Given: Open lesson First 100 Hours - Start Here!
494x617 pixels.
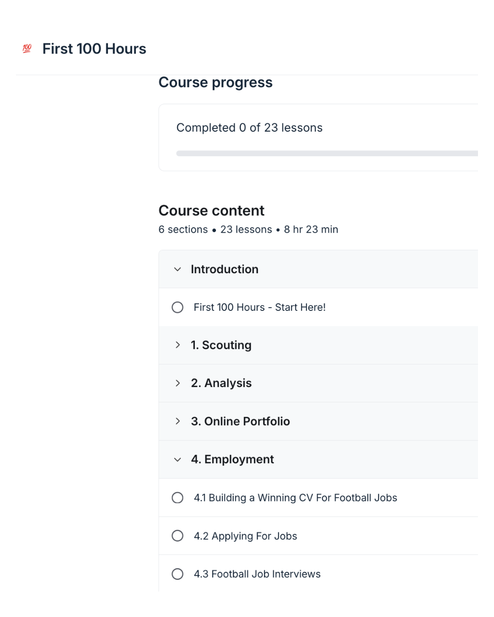Looking at the screenshot, I should pos(259,307).
